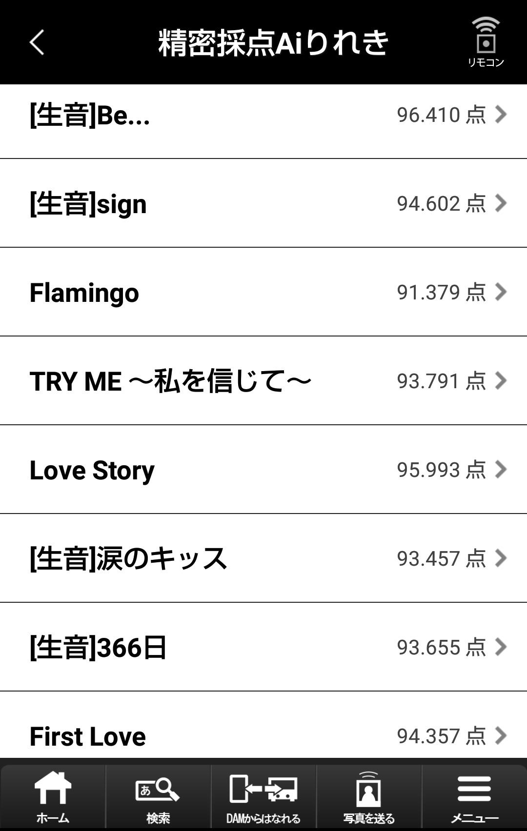Viewport: 527px width, 831px height.
Task: Expand chevron next to 94.602 点 score
Action: [501, 203]
